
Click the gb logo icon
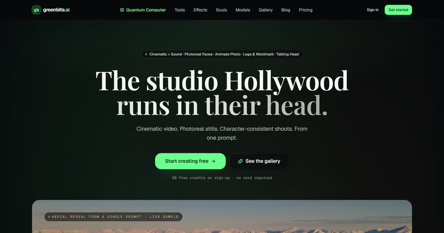click(x=36, y=10)
